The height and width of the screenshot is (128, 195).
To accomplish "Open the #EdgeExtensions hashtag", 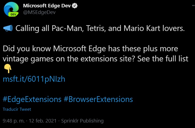I will coord(32,99).
